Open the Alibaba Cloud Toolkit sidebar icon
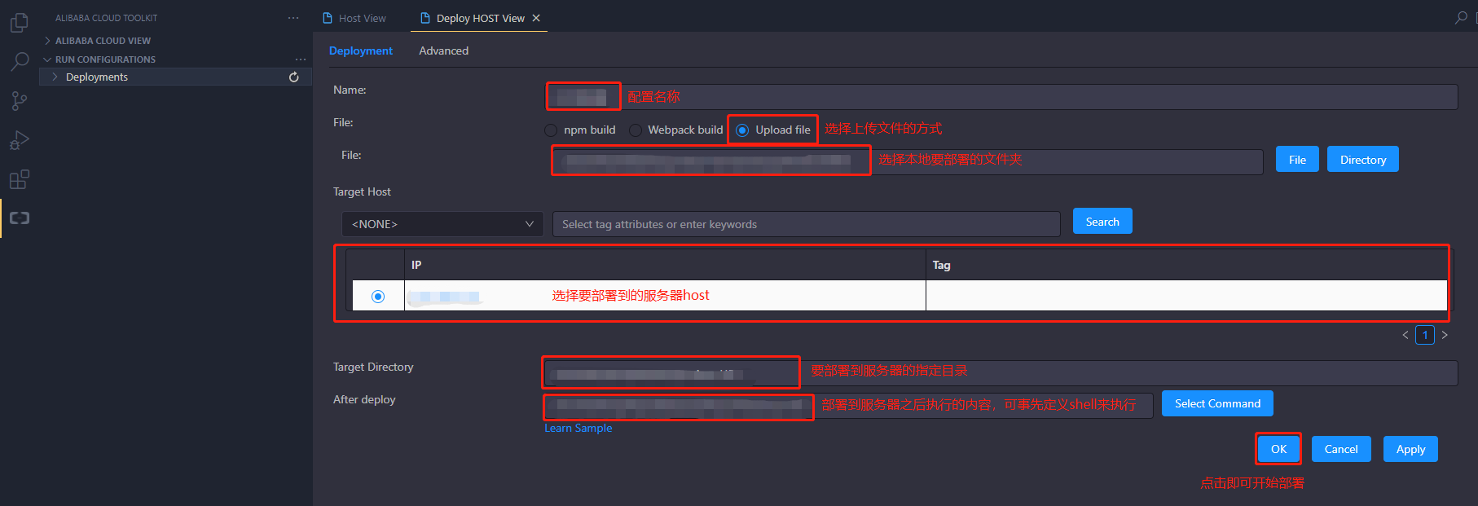The image size is (1478, 506). tap(20, 218)
